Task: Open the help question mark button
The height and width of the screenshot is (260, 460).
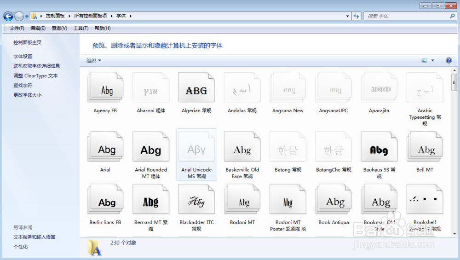Action: (448, 60)
